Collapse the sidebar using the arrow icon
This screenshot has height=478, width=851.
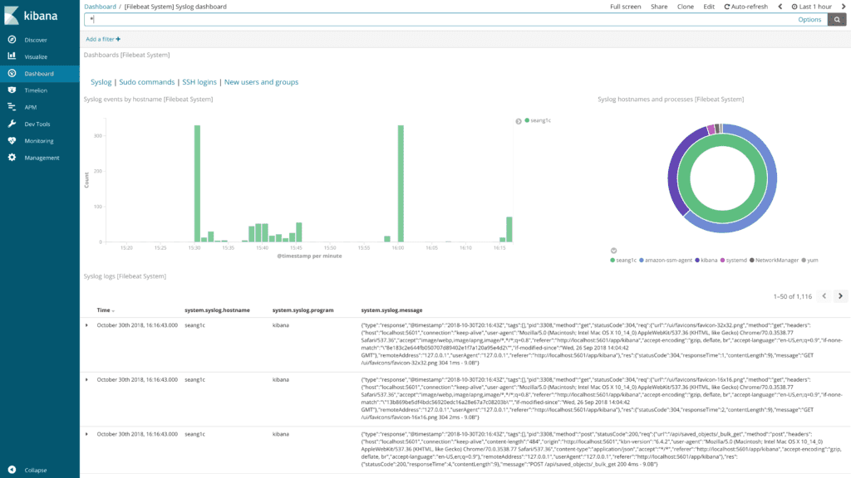point(12,470)
